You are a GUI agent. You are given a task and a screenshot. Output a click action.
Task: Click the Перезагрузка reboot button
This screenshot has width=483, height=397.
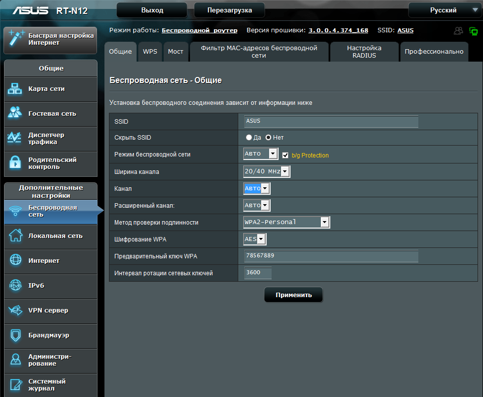(229, 10)
